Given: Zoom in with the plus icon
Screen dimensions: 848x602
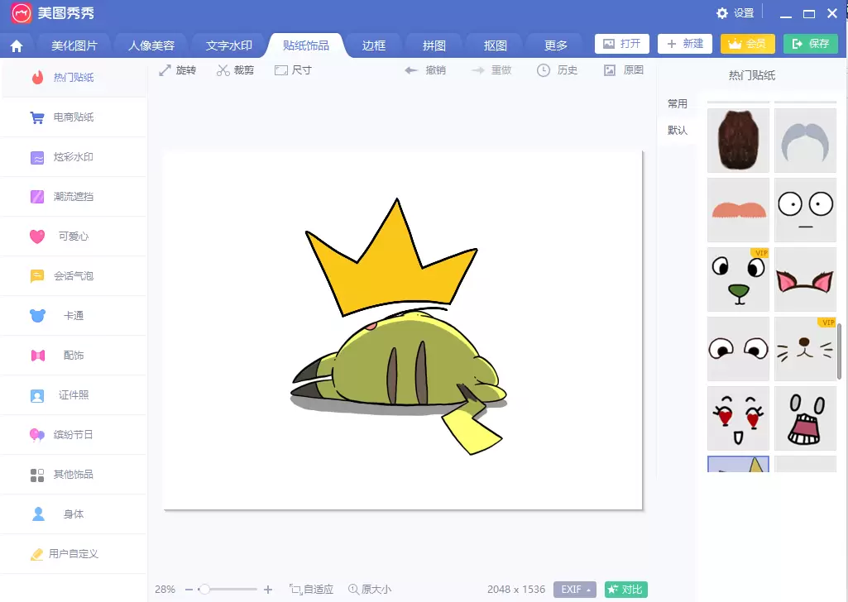Looking at the screenshot, I should [x=268, y=590].
